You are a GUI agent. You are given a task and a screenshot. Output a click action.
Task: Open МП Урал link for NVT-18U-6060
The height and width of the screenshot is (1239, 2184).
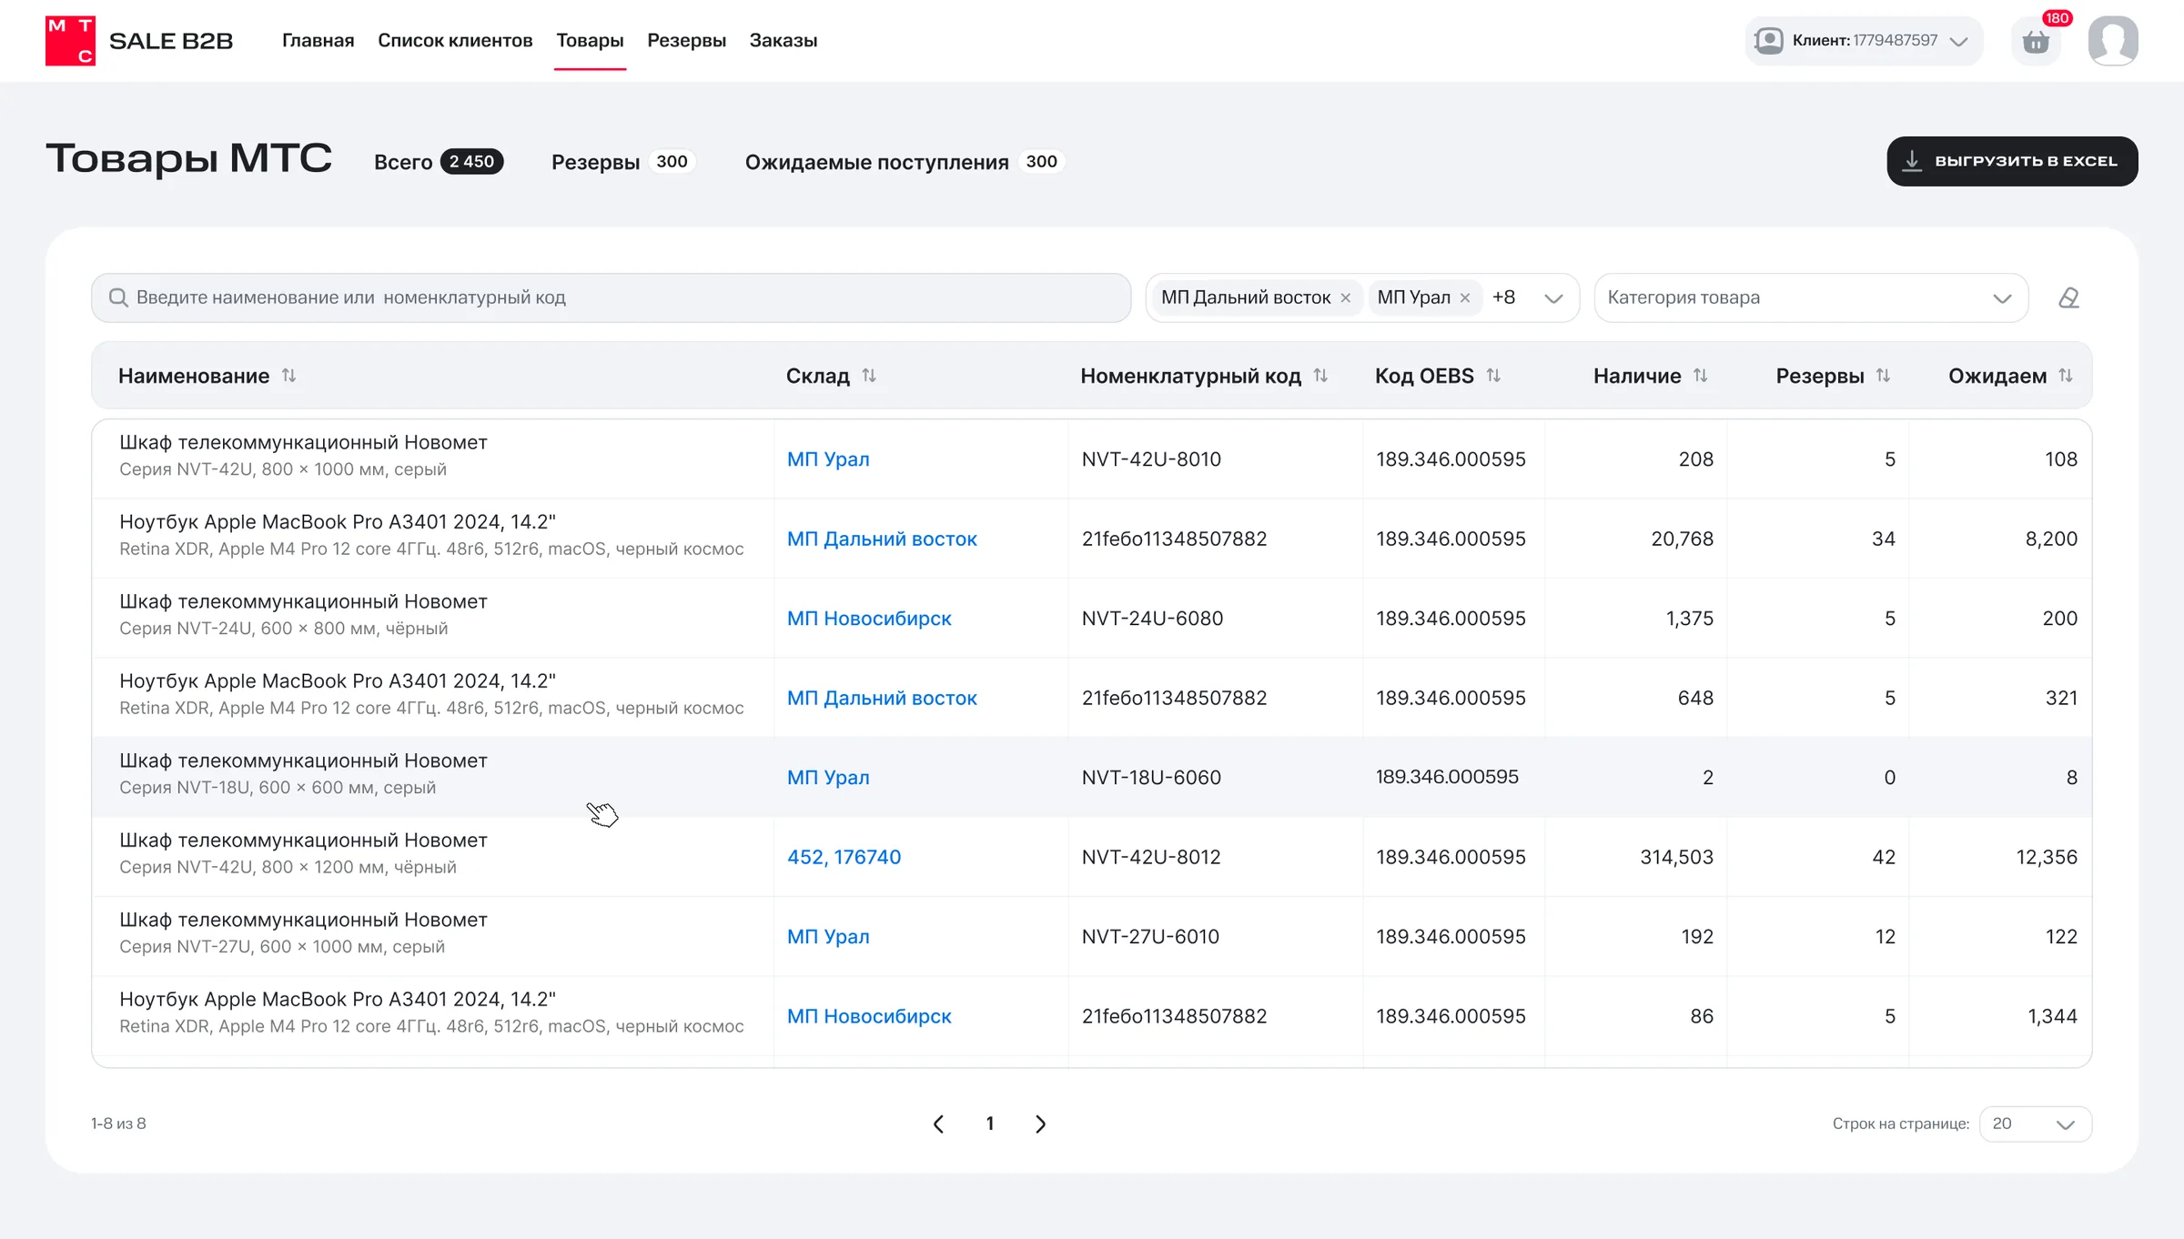click(x=828, y=778)
